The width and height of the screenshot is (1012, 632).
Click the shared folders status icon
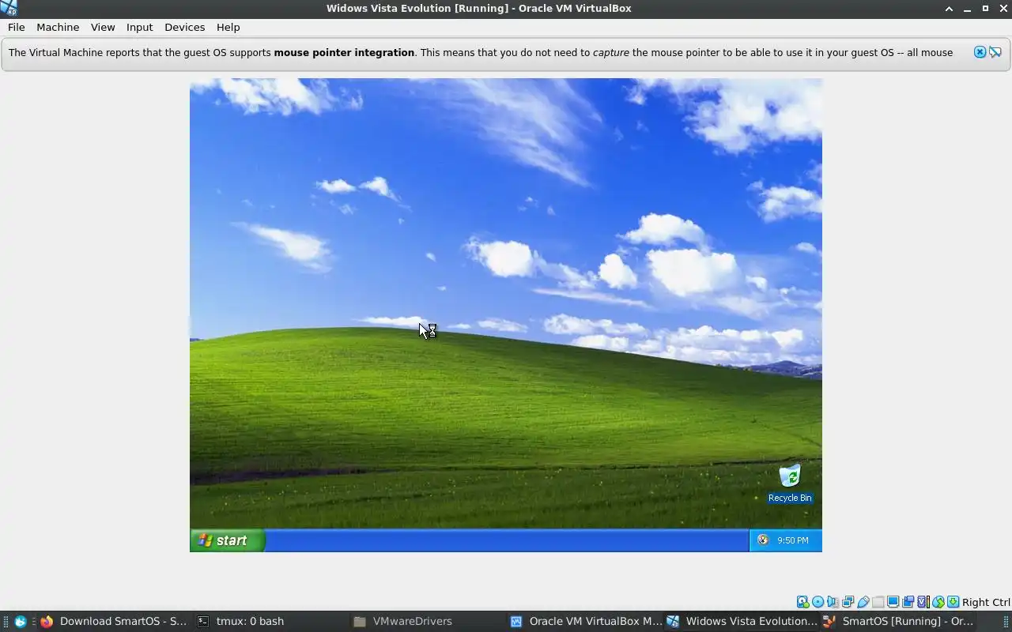(x=878, y=602)
